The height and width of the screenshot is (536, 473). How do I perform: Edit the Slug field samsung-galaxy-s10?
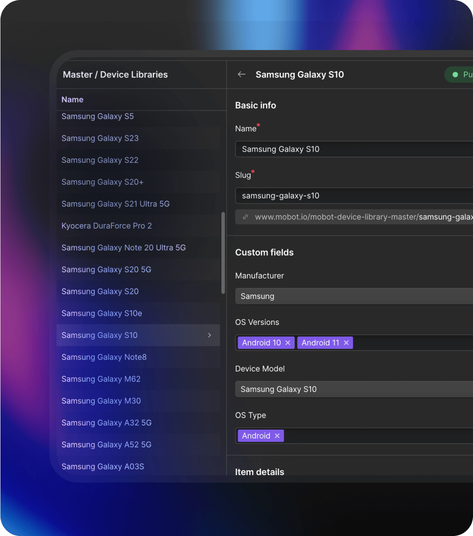click(x=354, y=196)
